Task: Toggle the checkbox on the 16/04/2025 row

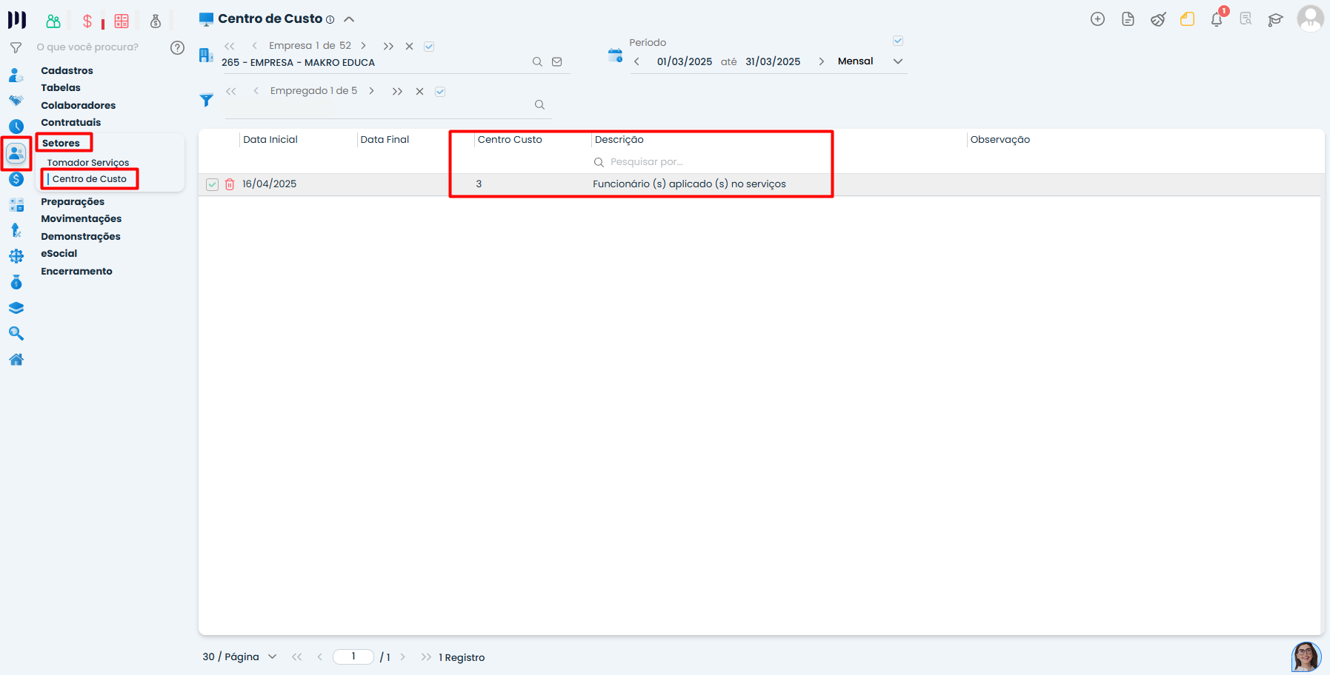Action: (212, 184)
